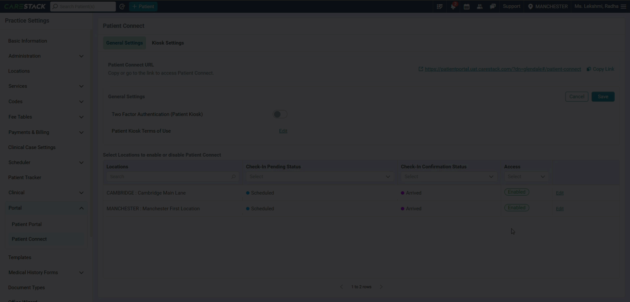Open the task list icon in top bar
This screenshot has height=302, width=630.
point(440,7)
